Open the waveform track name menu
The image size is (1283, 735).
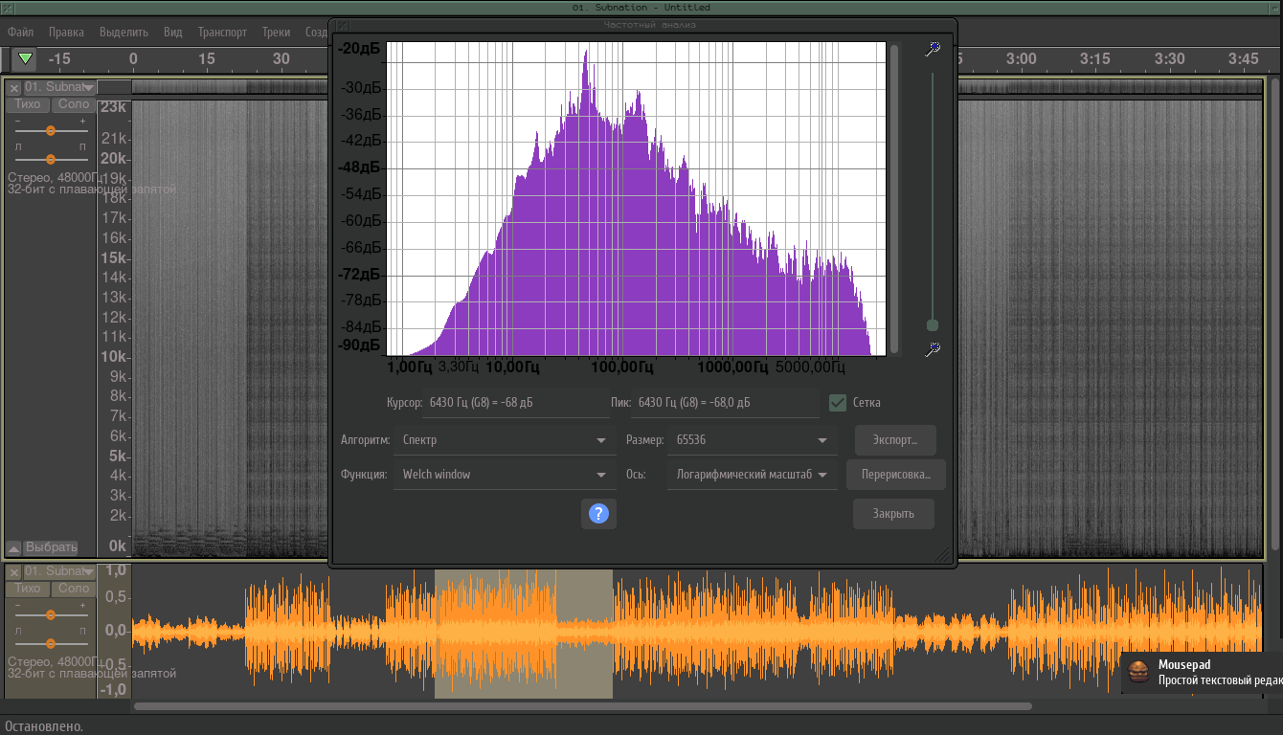point(59,572)
